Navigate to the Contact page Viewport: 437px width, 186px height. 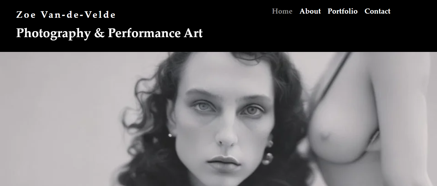click(377, 11)
